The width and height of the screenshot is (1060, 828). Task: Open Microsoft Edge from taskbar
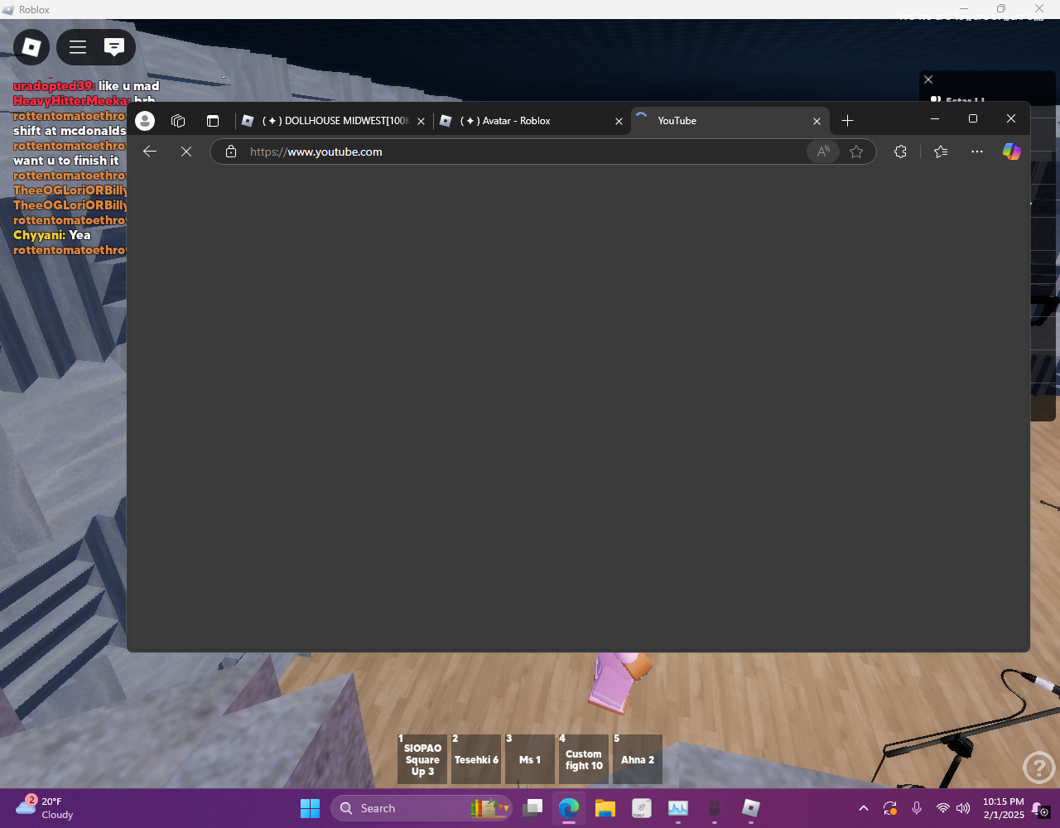click(x=569, y=808)
